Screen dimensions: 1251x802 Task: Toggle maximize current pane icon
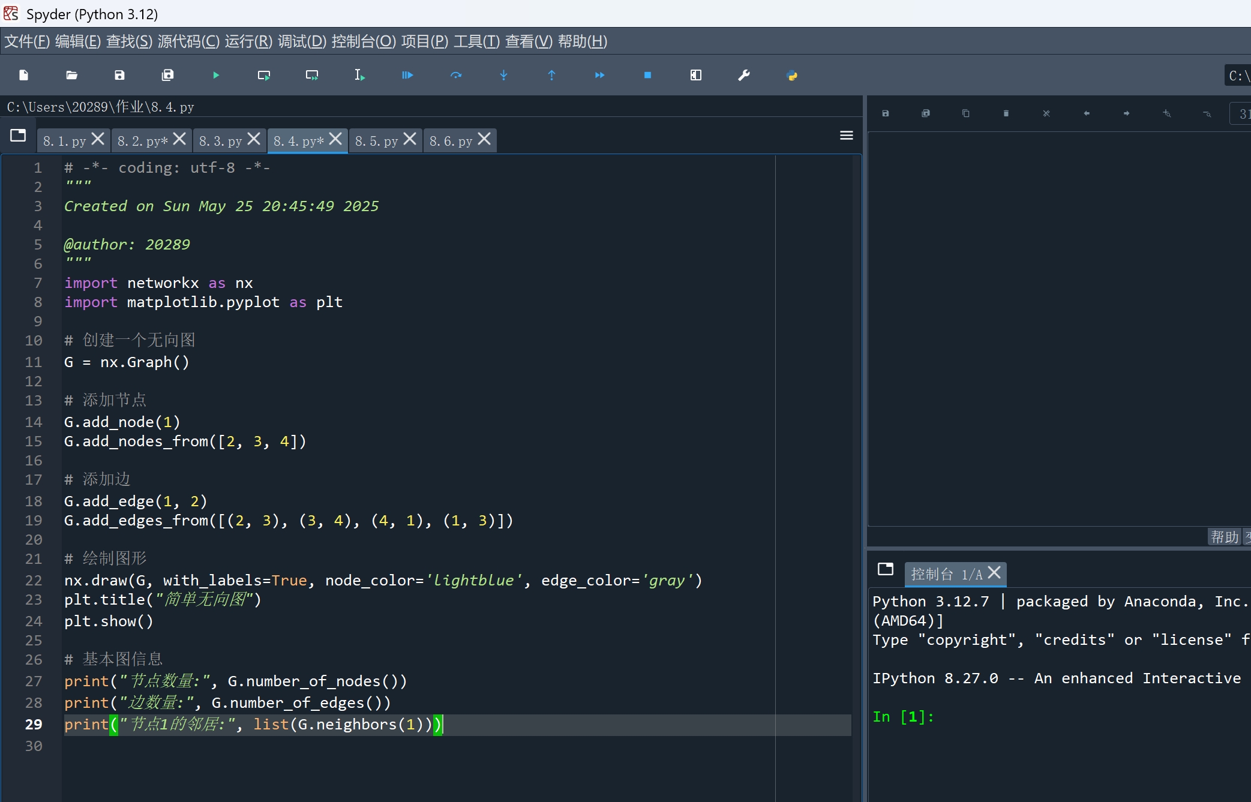(696, 75)
